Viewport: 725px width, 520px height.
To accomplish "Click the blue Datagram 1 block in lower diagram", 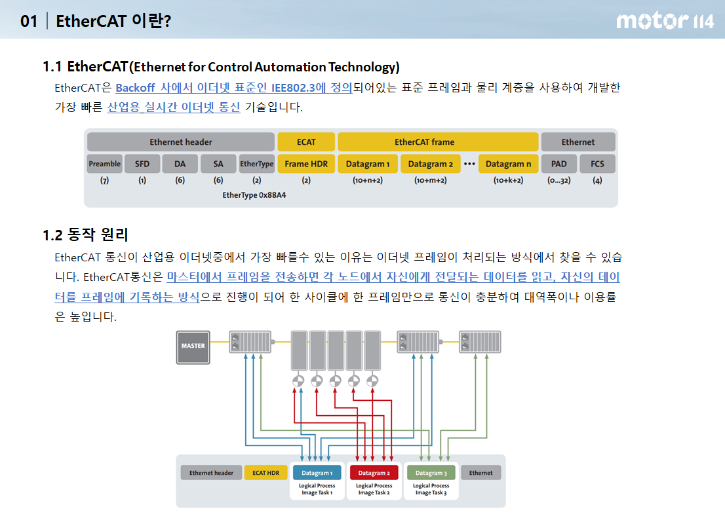I will click(317, 473).
